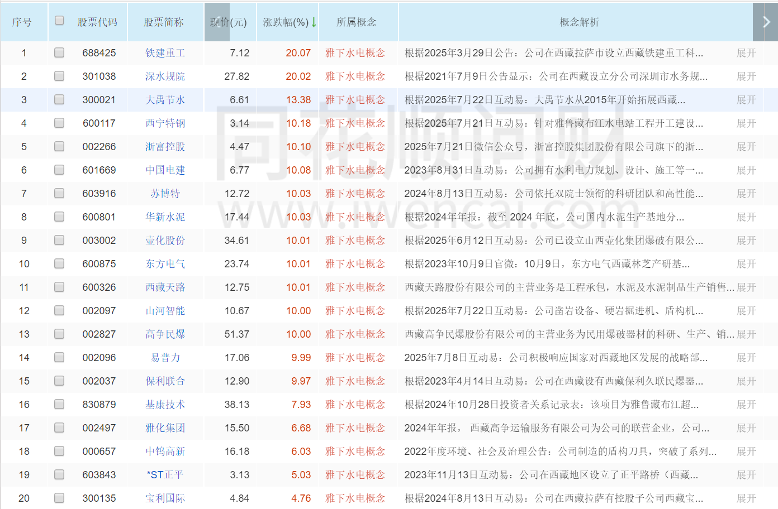778x509 pixels.
Task: Tick the checkbox for 600801 华新水泥
Action: tap(59, 217)
